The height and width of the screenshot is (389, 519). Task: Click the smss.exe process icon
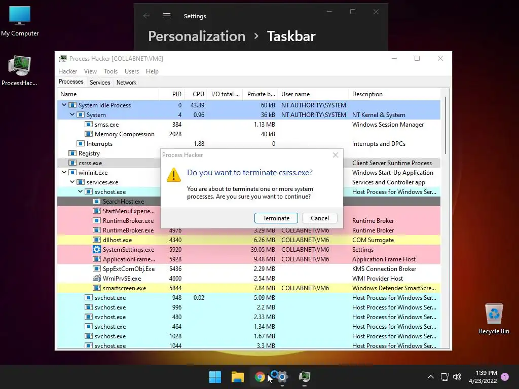(x=88, y=125)
